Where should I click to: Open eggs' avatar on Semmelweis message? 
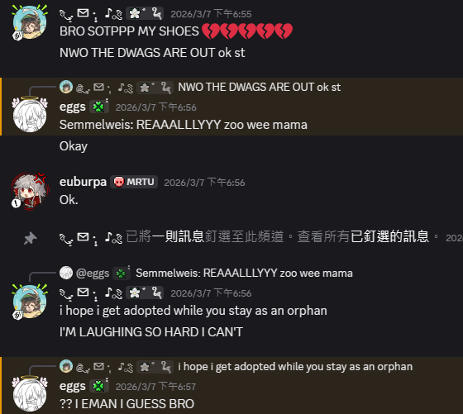point(30,115)
